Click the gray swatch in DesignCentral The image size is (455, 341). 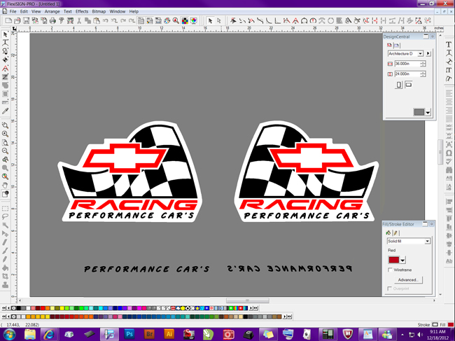coord(419,112)
